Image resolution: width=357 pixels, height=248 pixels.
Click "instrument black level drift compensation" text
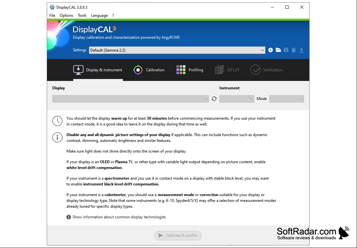121,184
